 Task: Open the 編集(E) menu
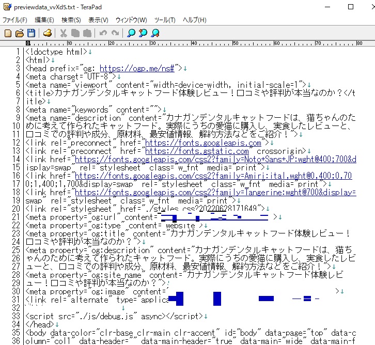(44, 20)
